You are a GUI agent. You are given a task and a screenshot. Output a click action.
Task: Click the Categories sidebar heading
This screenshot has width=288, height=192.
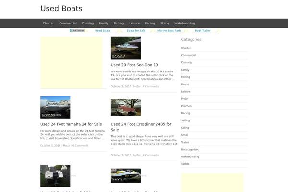[x=191, y=40]
